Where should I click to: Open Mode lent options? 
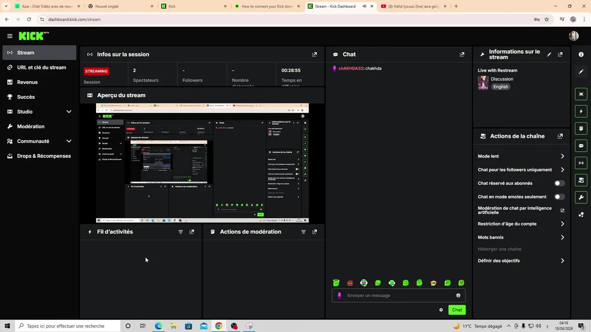point(521,156)
